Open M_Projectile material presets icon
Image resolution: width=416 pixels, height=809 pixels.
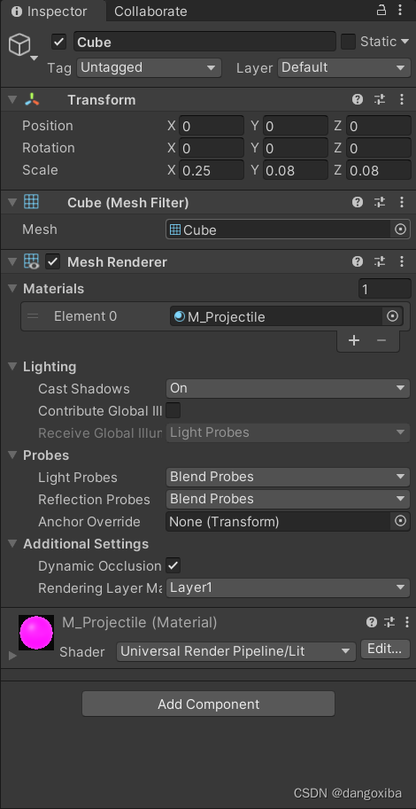[x=390, y=622]
